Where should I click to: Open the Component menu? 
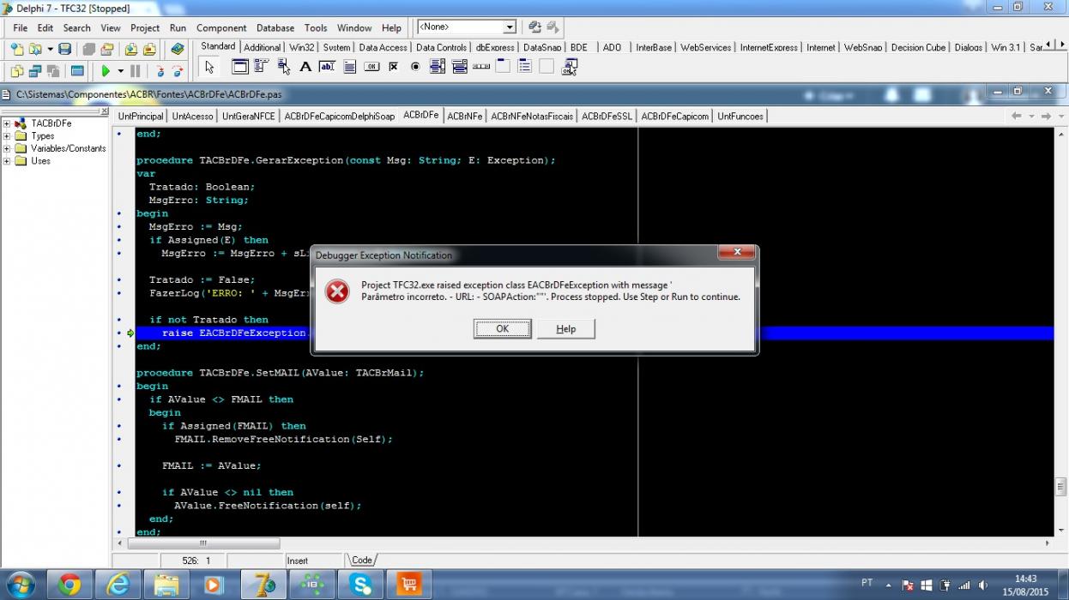pyautogui.click(x=221, y=27)
